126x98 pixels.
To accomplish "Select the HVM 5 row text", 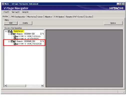I will click(30, 36).
